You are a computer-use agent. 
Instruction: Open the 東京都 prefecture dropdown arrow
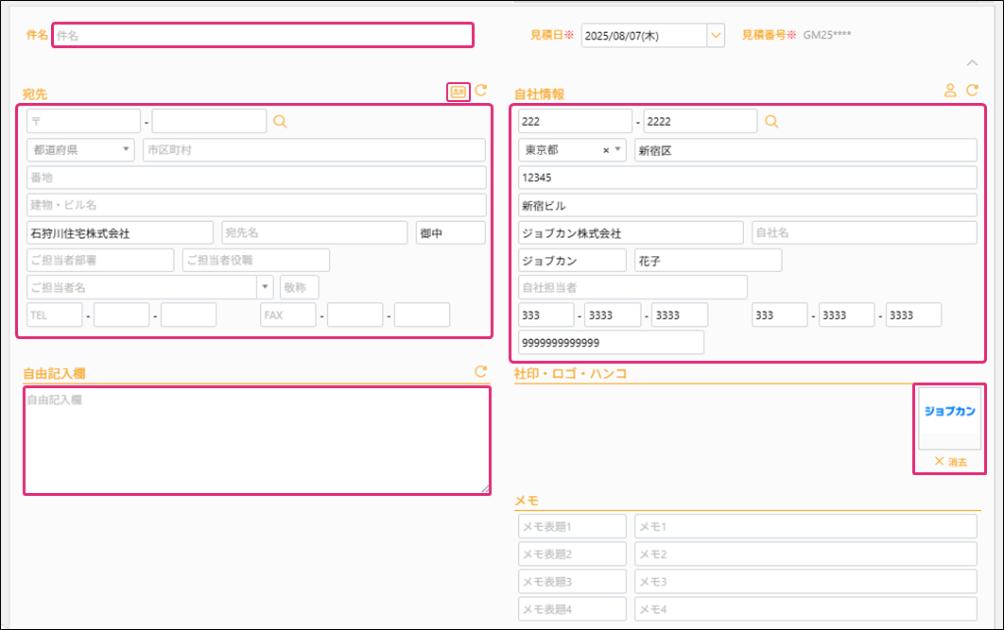pos(618,150)
